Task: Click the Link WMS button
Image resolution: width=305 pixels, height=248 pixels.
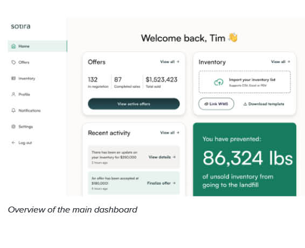Action: [216, 104]
